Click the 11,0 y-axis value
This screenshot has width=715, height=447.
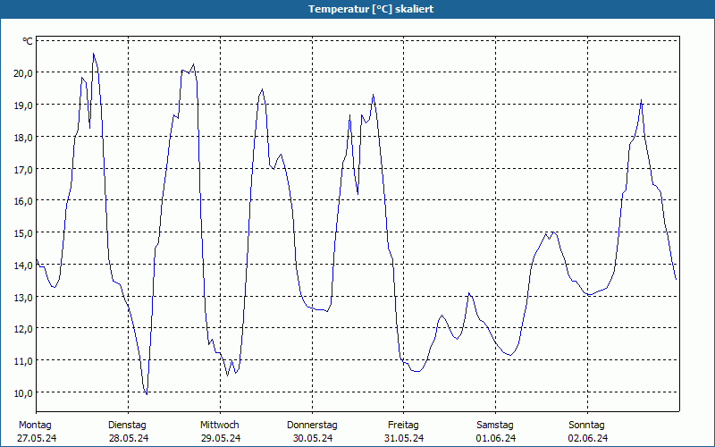coord(23,361)
